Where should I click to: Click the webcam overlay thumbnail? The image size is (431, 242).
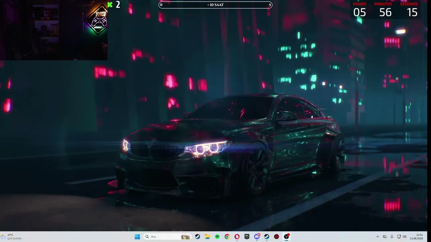[54, 30]
